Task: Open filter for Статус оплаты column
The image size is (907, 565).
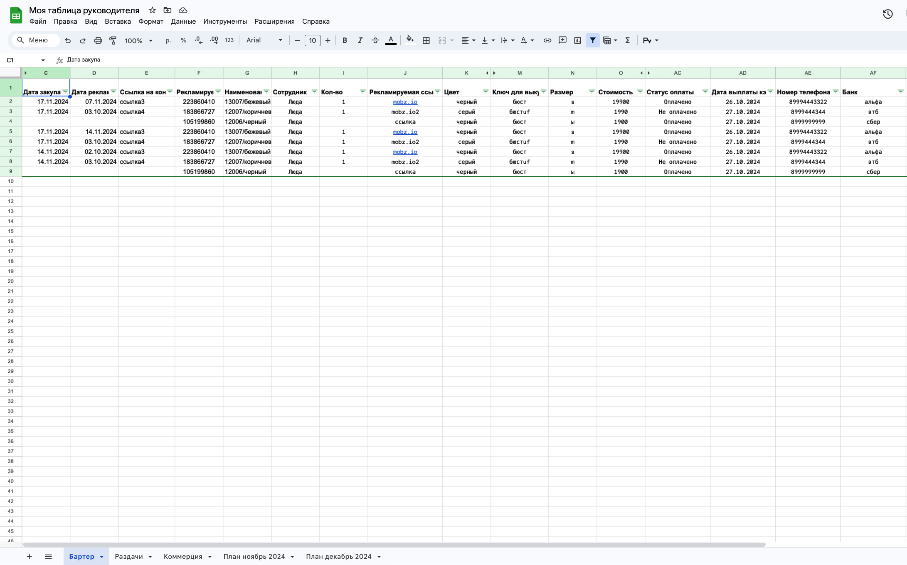Action: click(705, 91)
